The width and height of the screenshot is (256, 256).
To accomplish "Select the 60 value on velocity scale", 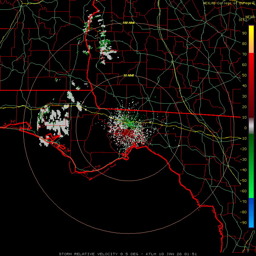I will (x=244, y=65).
